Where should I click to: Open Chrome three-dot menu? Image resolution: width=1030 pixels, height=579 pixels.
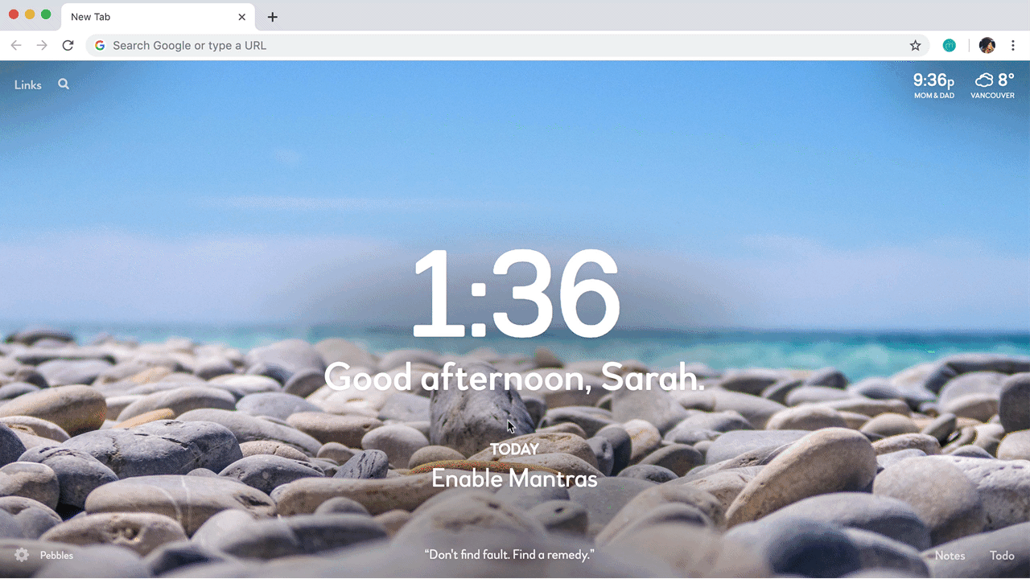[1013, 46]
